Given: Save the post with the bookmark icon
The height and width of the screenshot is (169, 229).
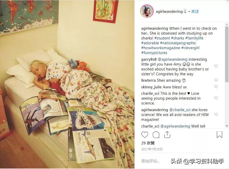Looking at the screenshot, I should [x=219, y=134].
